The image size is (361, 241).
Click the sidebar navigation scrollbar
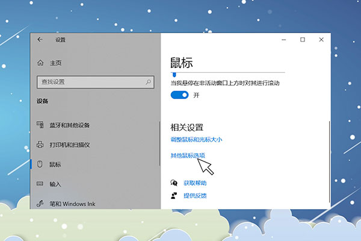[x=159, y=145]
